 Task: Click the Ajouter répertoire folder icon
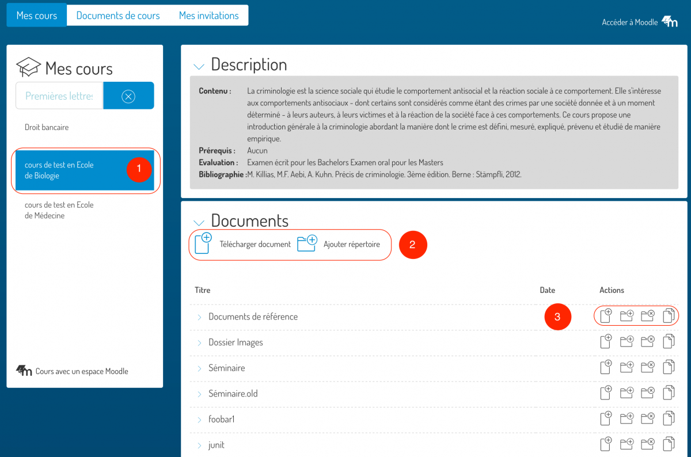[x=307, y=243]
